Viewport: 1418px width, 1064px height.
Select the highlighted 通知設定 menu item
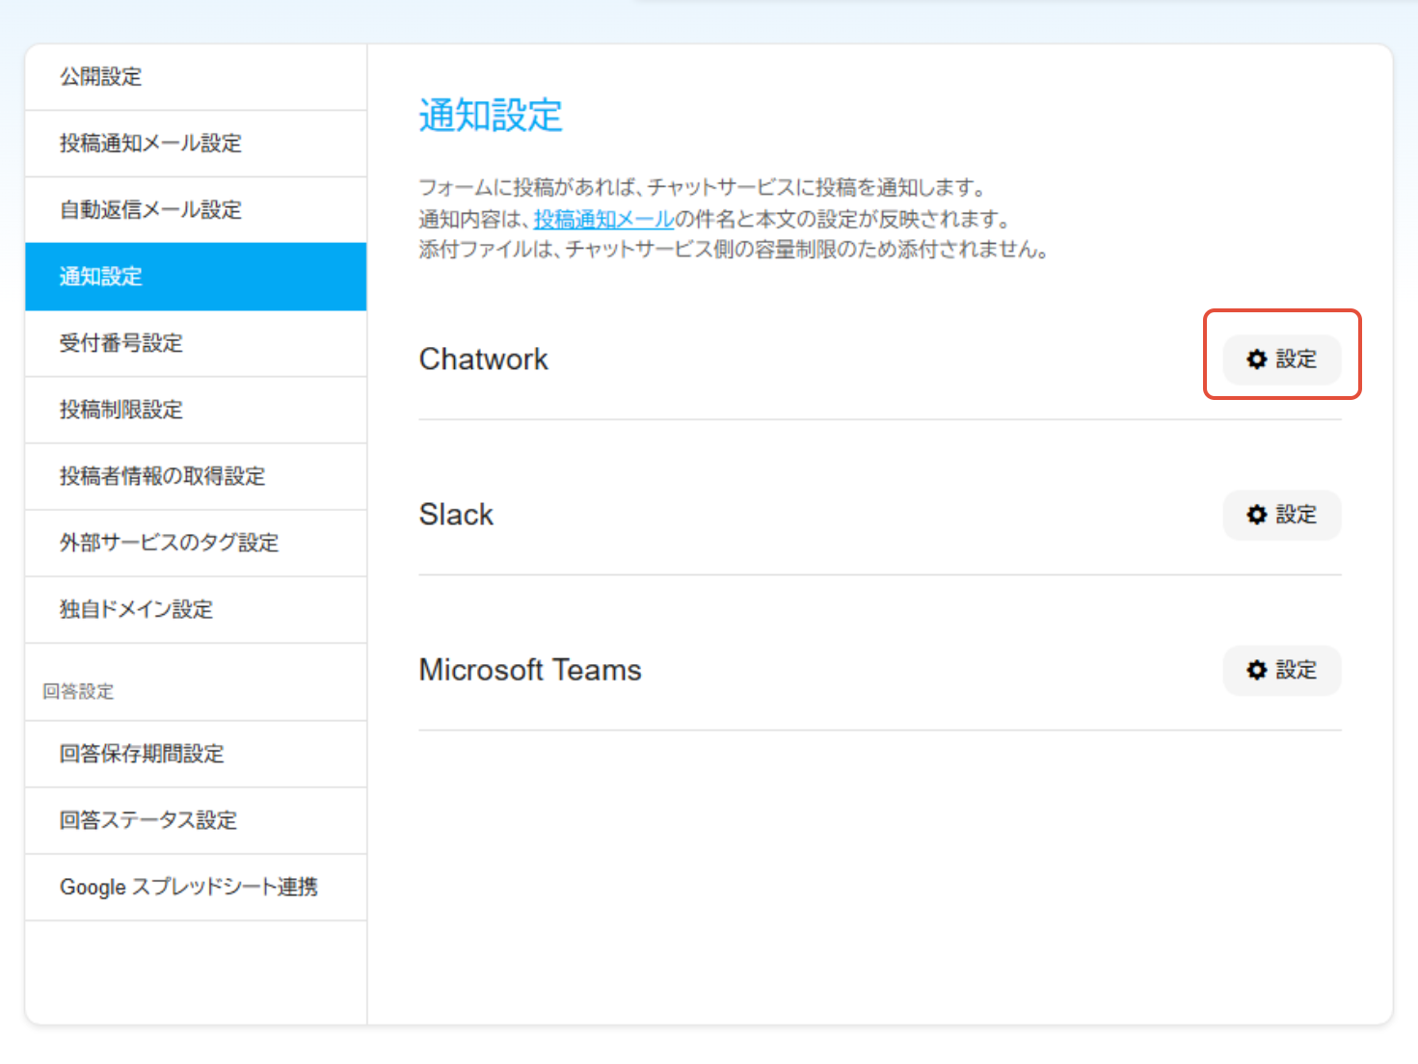[196, 277]
